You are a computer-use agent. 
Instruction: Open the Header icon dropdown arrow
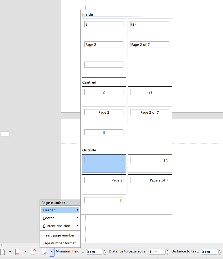pos(10,252)
